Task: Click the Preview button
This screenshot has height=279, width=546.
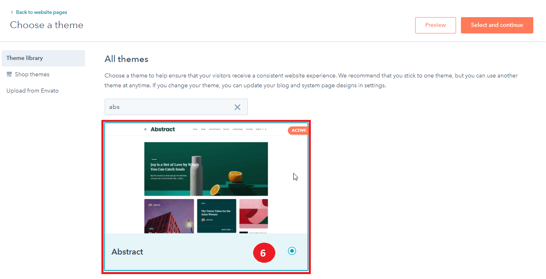Action: [x=435, y=25]
